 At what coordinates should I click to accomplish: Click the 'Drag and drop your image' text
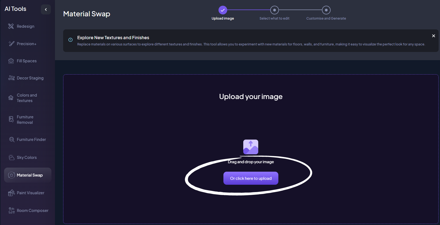[251, 162]
